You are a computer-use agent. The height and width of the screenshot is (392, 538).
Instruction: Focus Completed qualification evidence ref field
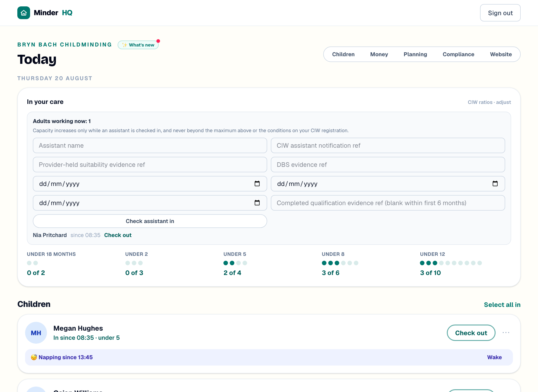coord(388,203)
